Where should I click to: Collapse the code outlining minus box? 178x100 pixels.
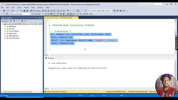(50, 25)
